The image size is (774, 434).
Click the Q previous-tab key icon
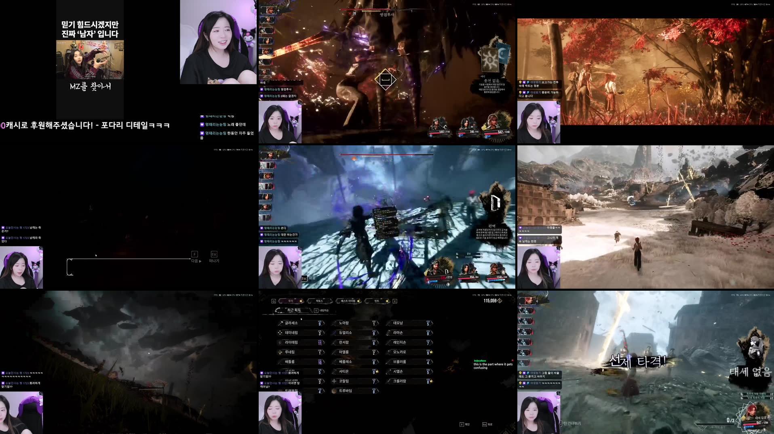click(x=274, y=301)
